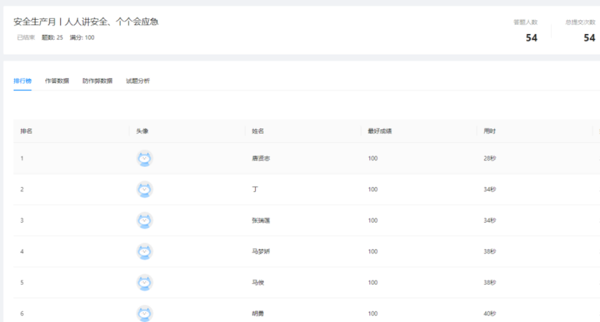This screenshot has width=600, height=322.
Task: Open the 防作弊数据 tab
Action: 97,81
